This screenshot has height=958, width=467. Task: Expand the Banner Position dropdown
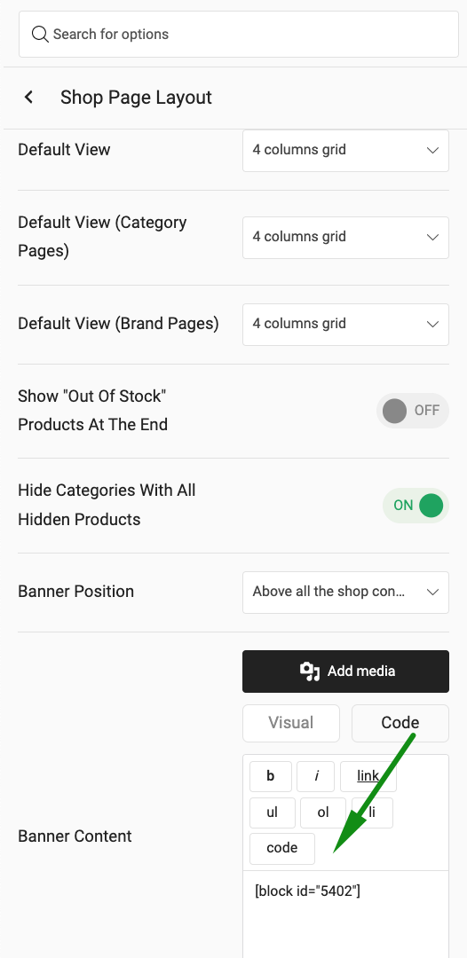pyautogui.click(x=345, y=592)
